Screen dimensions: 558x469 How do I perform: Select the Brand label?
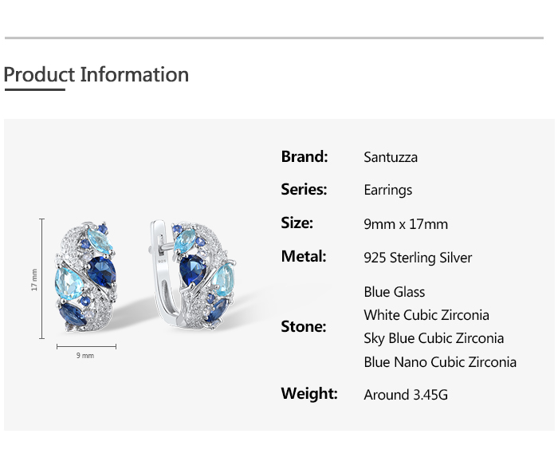pos(305,156)
